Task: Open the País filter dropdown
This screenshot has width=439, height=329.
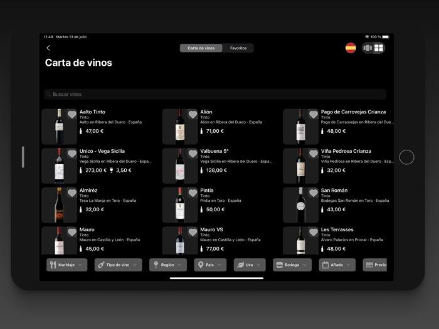Action: pyautogui.click(x=210, y=264)
